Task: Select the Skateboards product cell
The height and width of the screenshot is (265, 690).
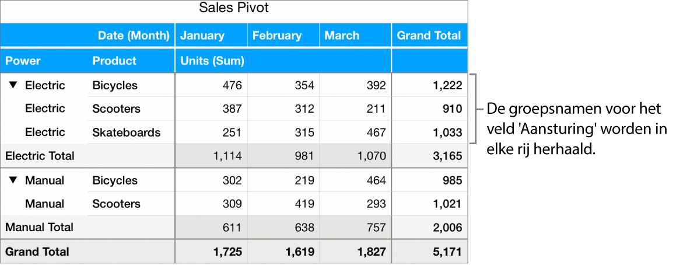Action: click(126, 132)
